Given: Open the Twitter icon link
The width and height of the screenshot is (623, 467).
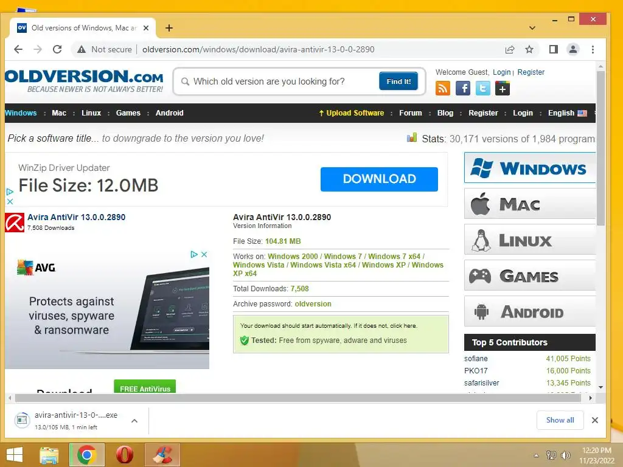Looking at the screenshot, I should click(x=482, y=88).
